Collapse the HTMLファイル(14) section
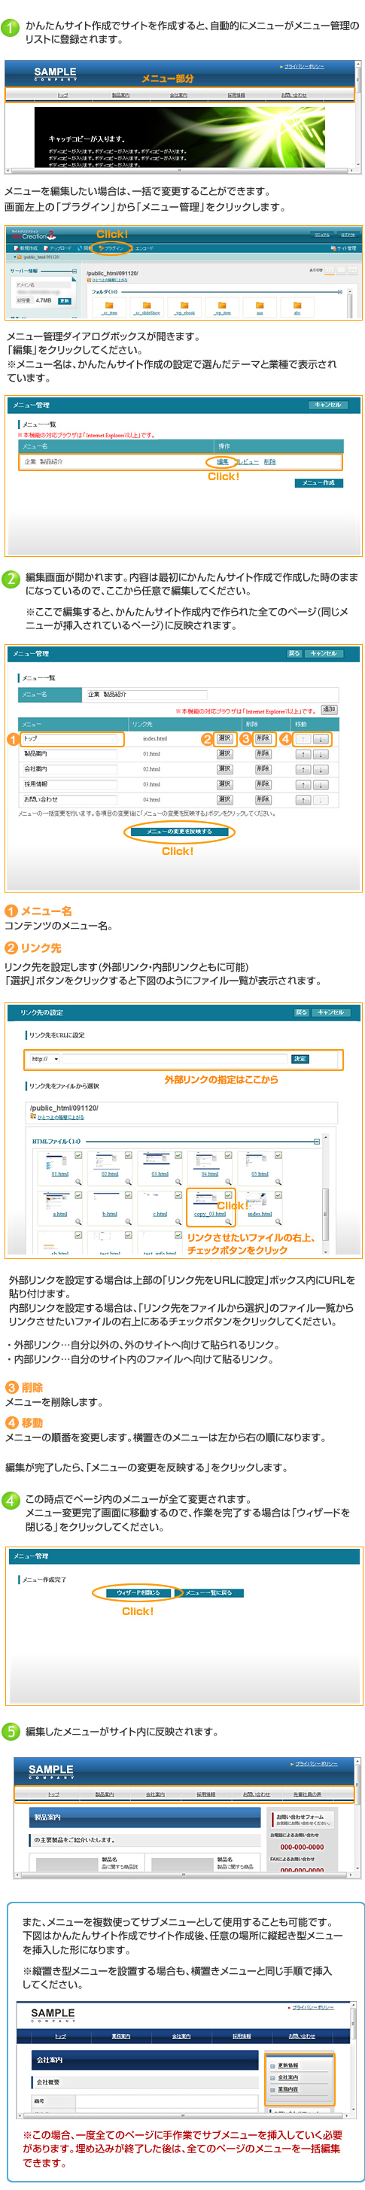365x2190 pixels. (x=318, y=1141)
